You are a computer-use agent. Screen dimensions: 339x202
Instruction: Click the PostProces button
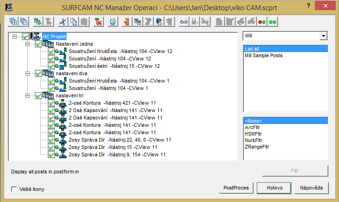tap(236, 188)
